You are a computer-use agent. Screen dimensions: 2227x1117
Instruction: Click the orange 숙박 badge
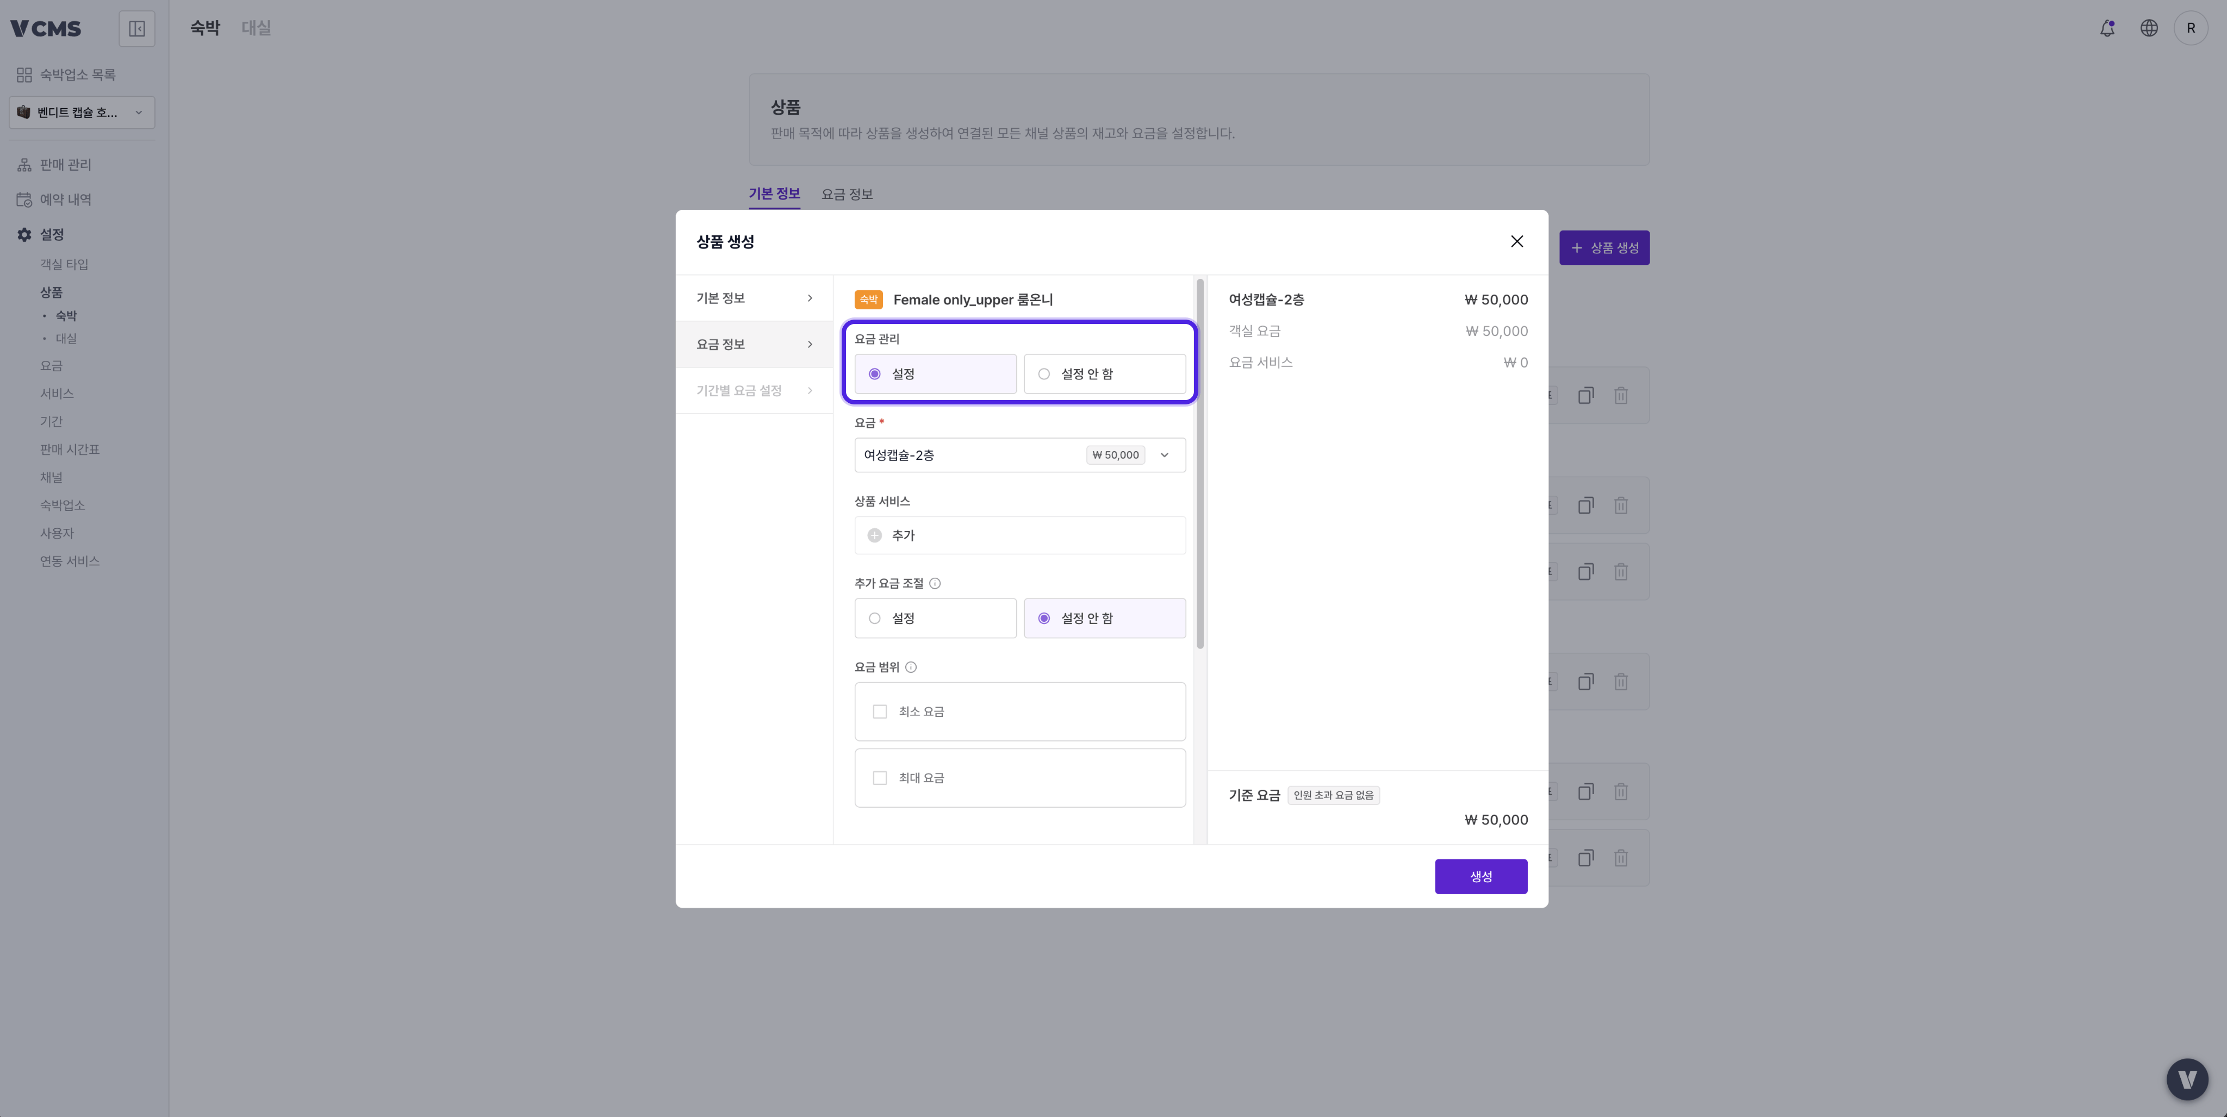point(868,300)
